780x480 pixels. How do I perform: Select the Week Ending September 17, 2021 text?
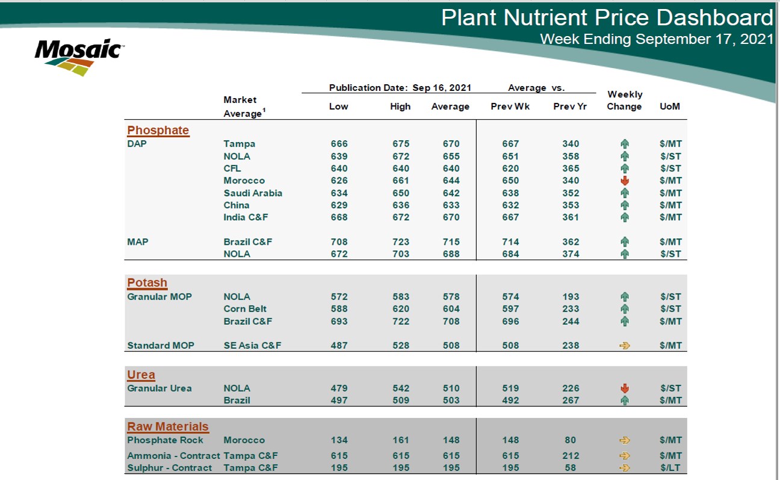[657, 40]
